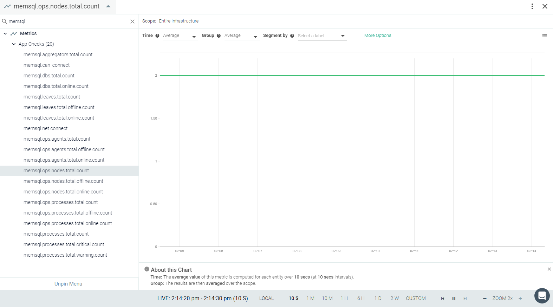
Task: Zoom out using the minus icon
Action: point(485,299)
